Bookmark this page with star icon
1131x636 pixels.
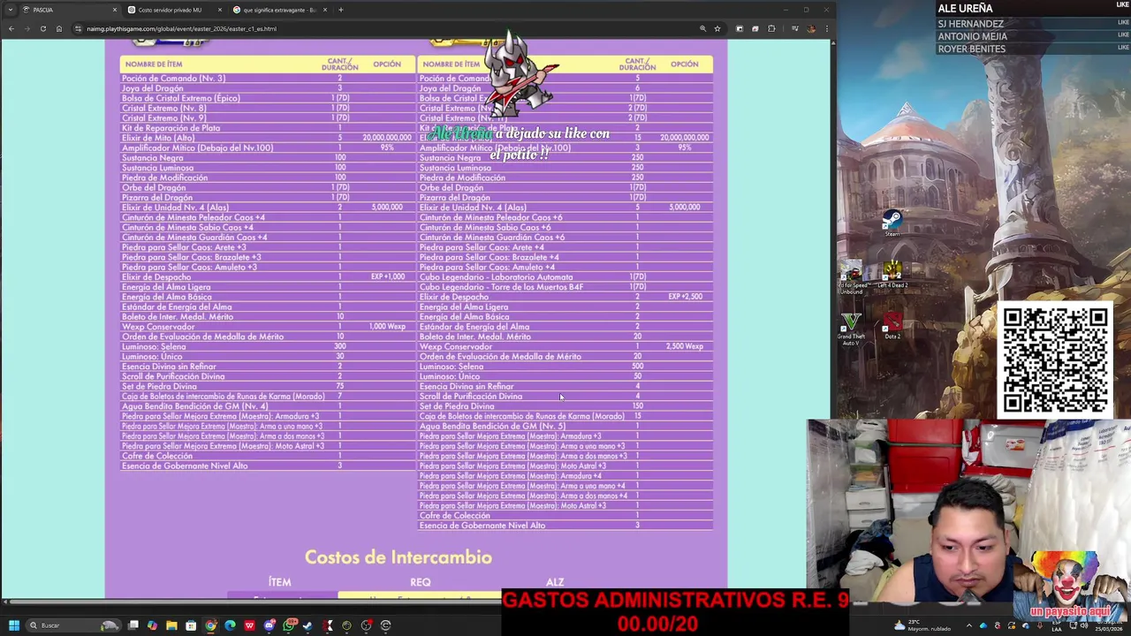(717, 28)
